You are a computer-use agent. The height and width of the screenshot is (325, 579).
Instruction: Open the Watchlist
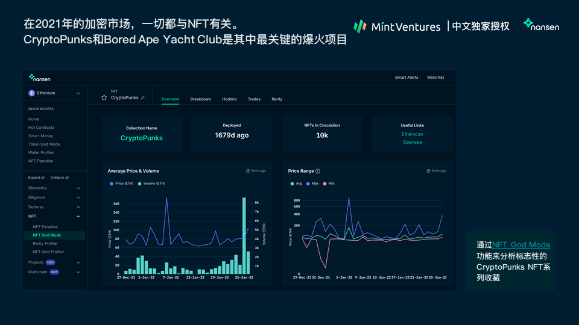click(x=435, y=78)
